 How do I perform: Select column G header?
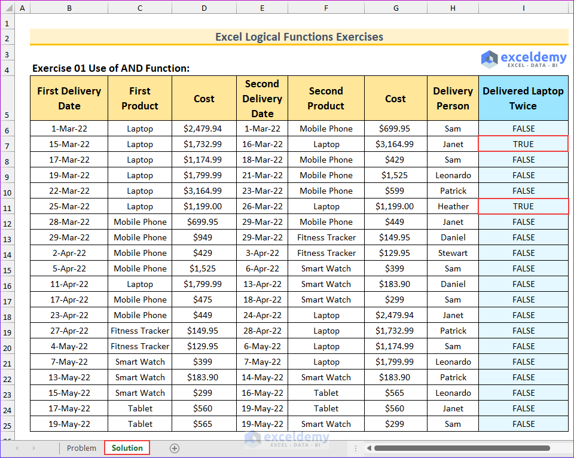pos(396,8)
